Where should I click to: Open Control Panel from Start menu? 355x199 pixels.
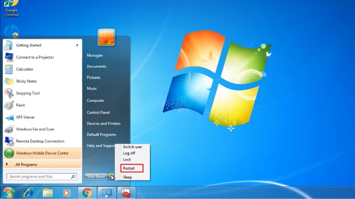point(98,112)
